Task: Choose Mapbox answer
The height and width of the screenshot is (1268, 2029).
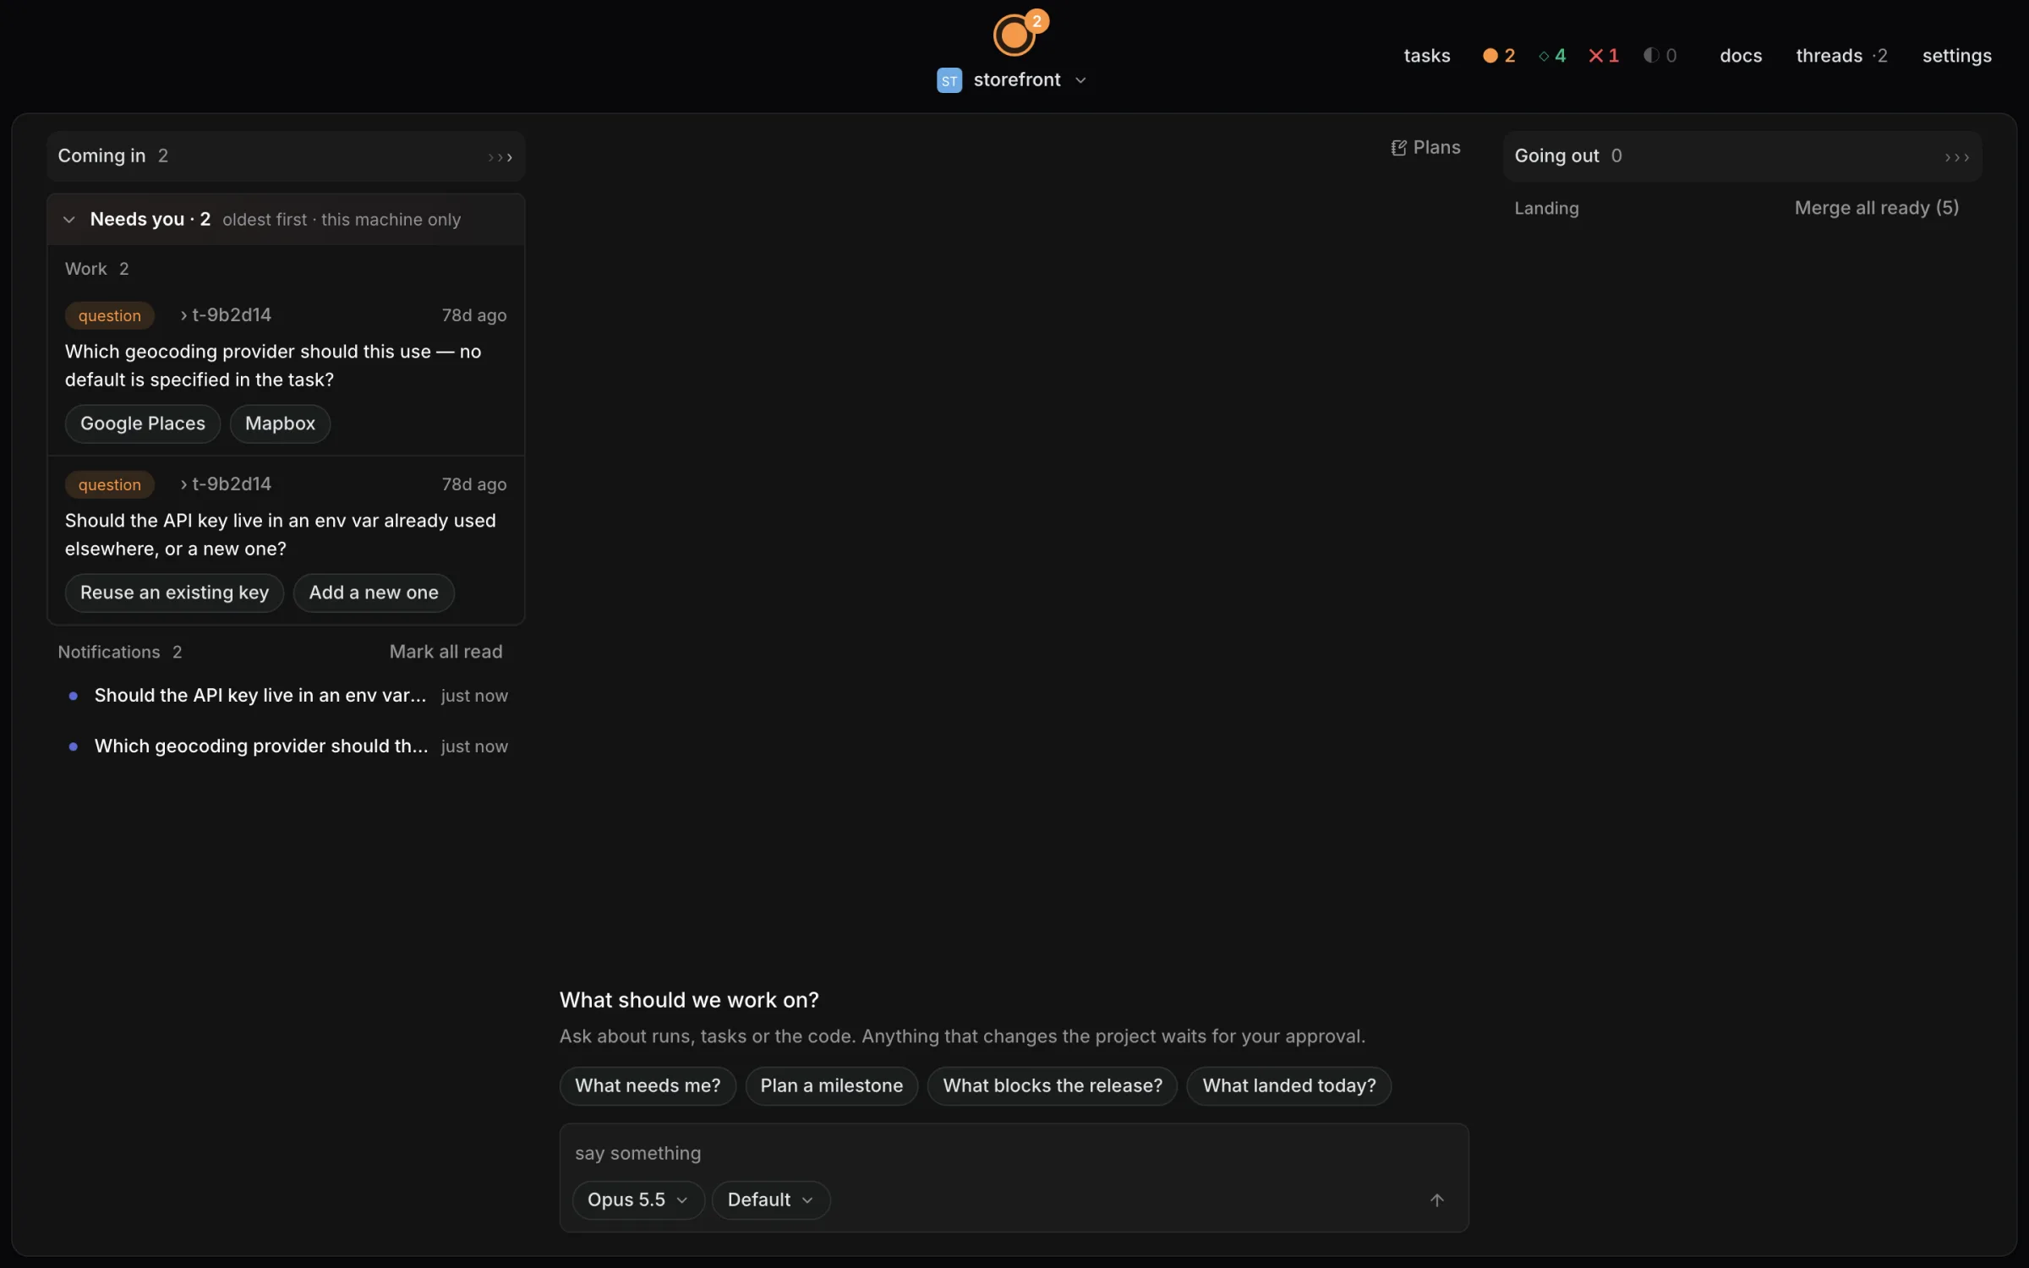Action: 280,424
